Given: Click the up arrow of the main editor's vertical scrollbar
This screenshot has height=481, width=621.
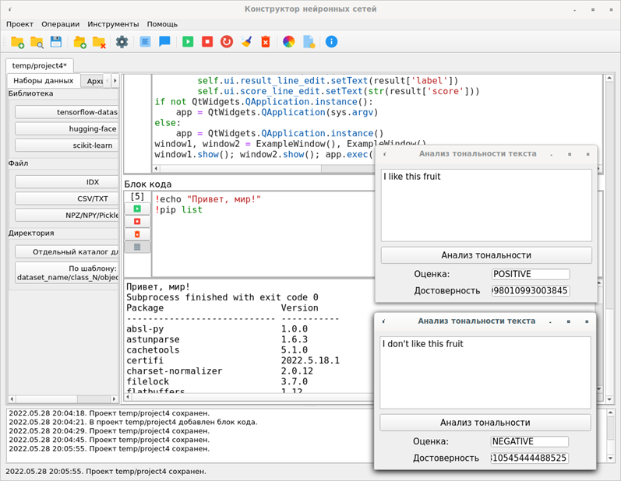Looking at the screenshot, I should coord(610,79).
